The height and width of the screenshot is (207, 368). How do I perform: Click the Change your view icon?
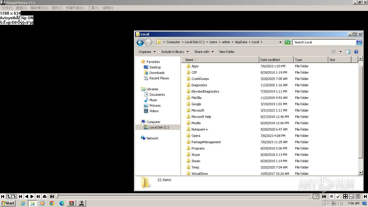point(333,52)
